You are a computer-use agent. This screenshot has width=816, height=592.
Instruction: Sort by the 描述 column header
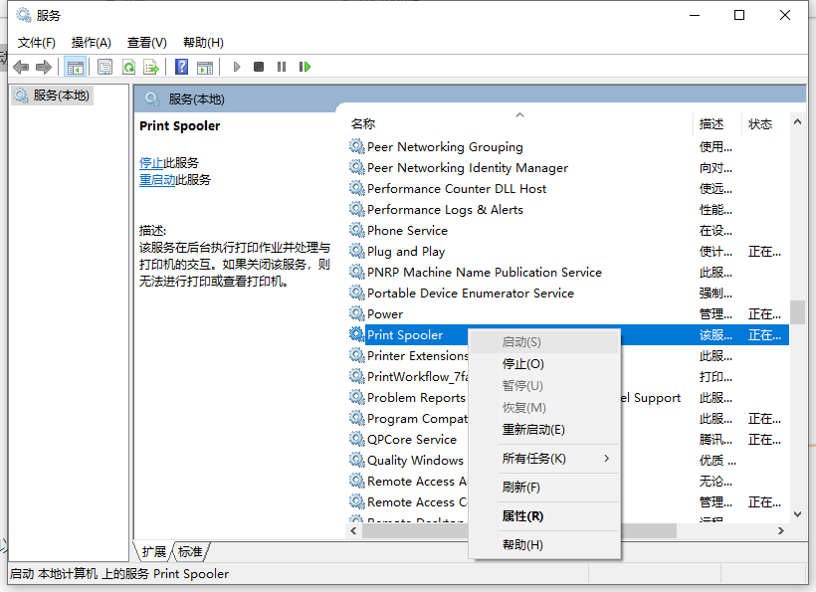click(717, 123)
